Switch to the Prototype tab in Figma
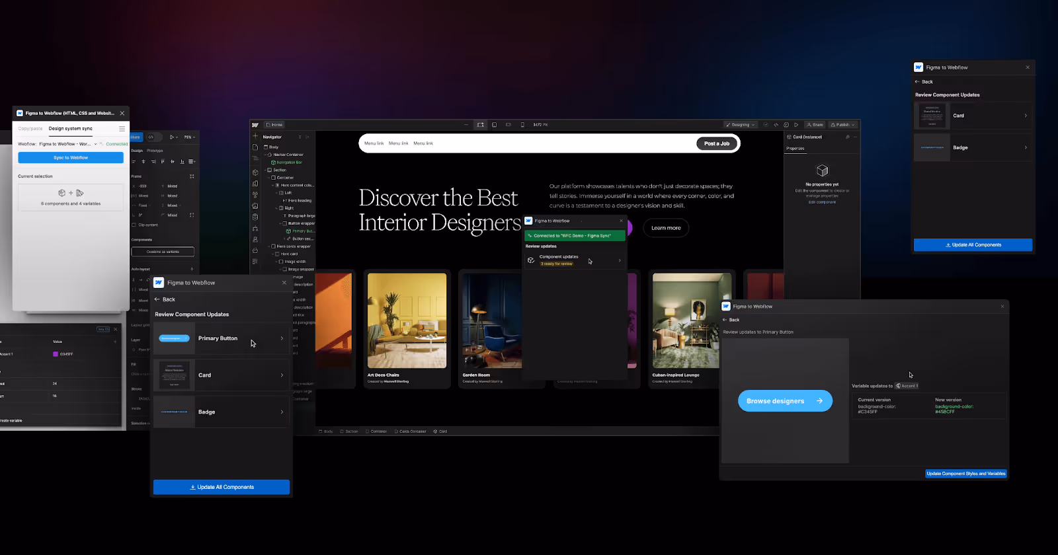This screenshot has width=1058, height=555. pyautogui.click(x=155, y=151)
